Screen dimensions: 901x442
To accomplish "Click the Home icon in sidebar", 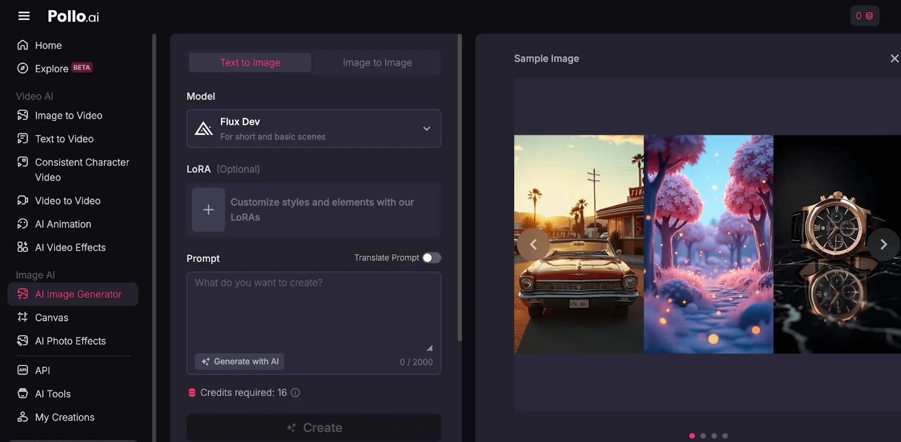I will 23,45.
